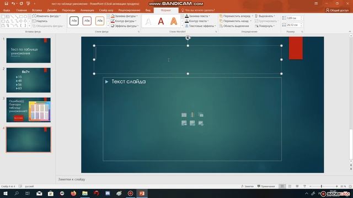
Task: Open Стили WordArt dialog launcher
Action: 216,32
